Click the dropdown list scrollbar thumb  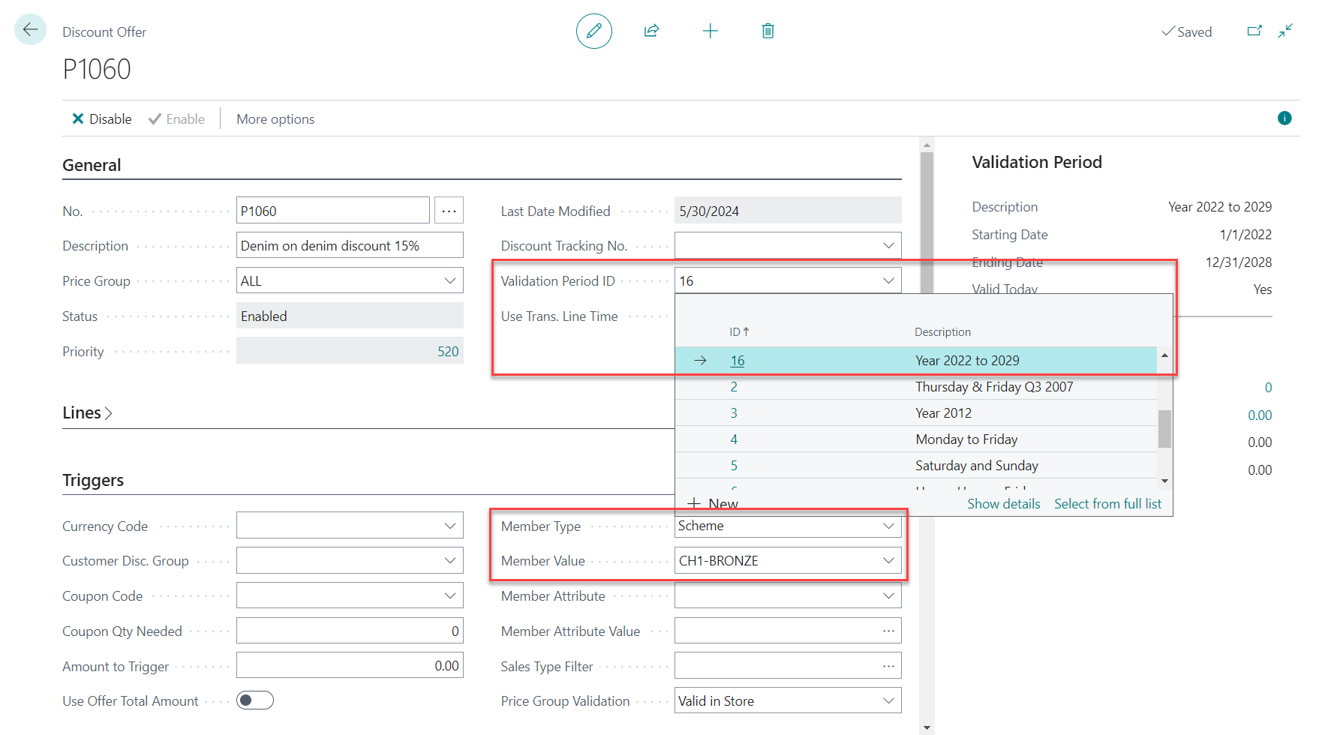(1164, 429)
